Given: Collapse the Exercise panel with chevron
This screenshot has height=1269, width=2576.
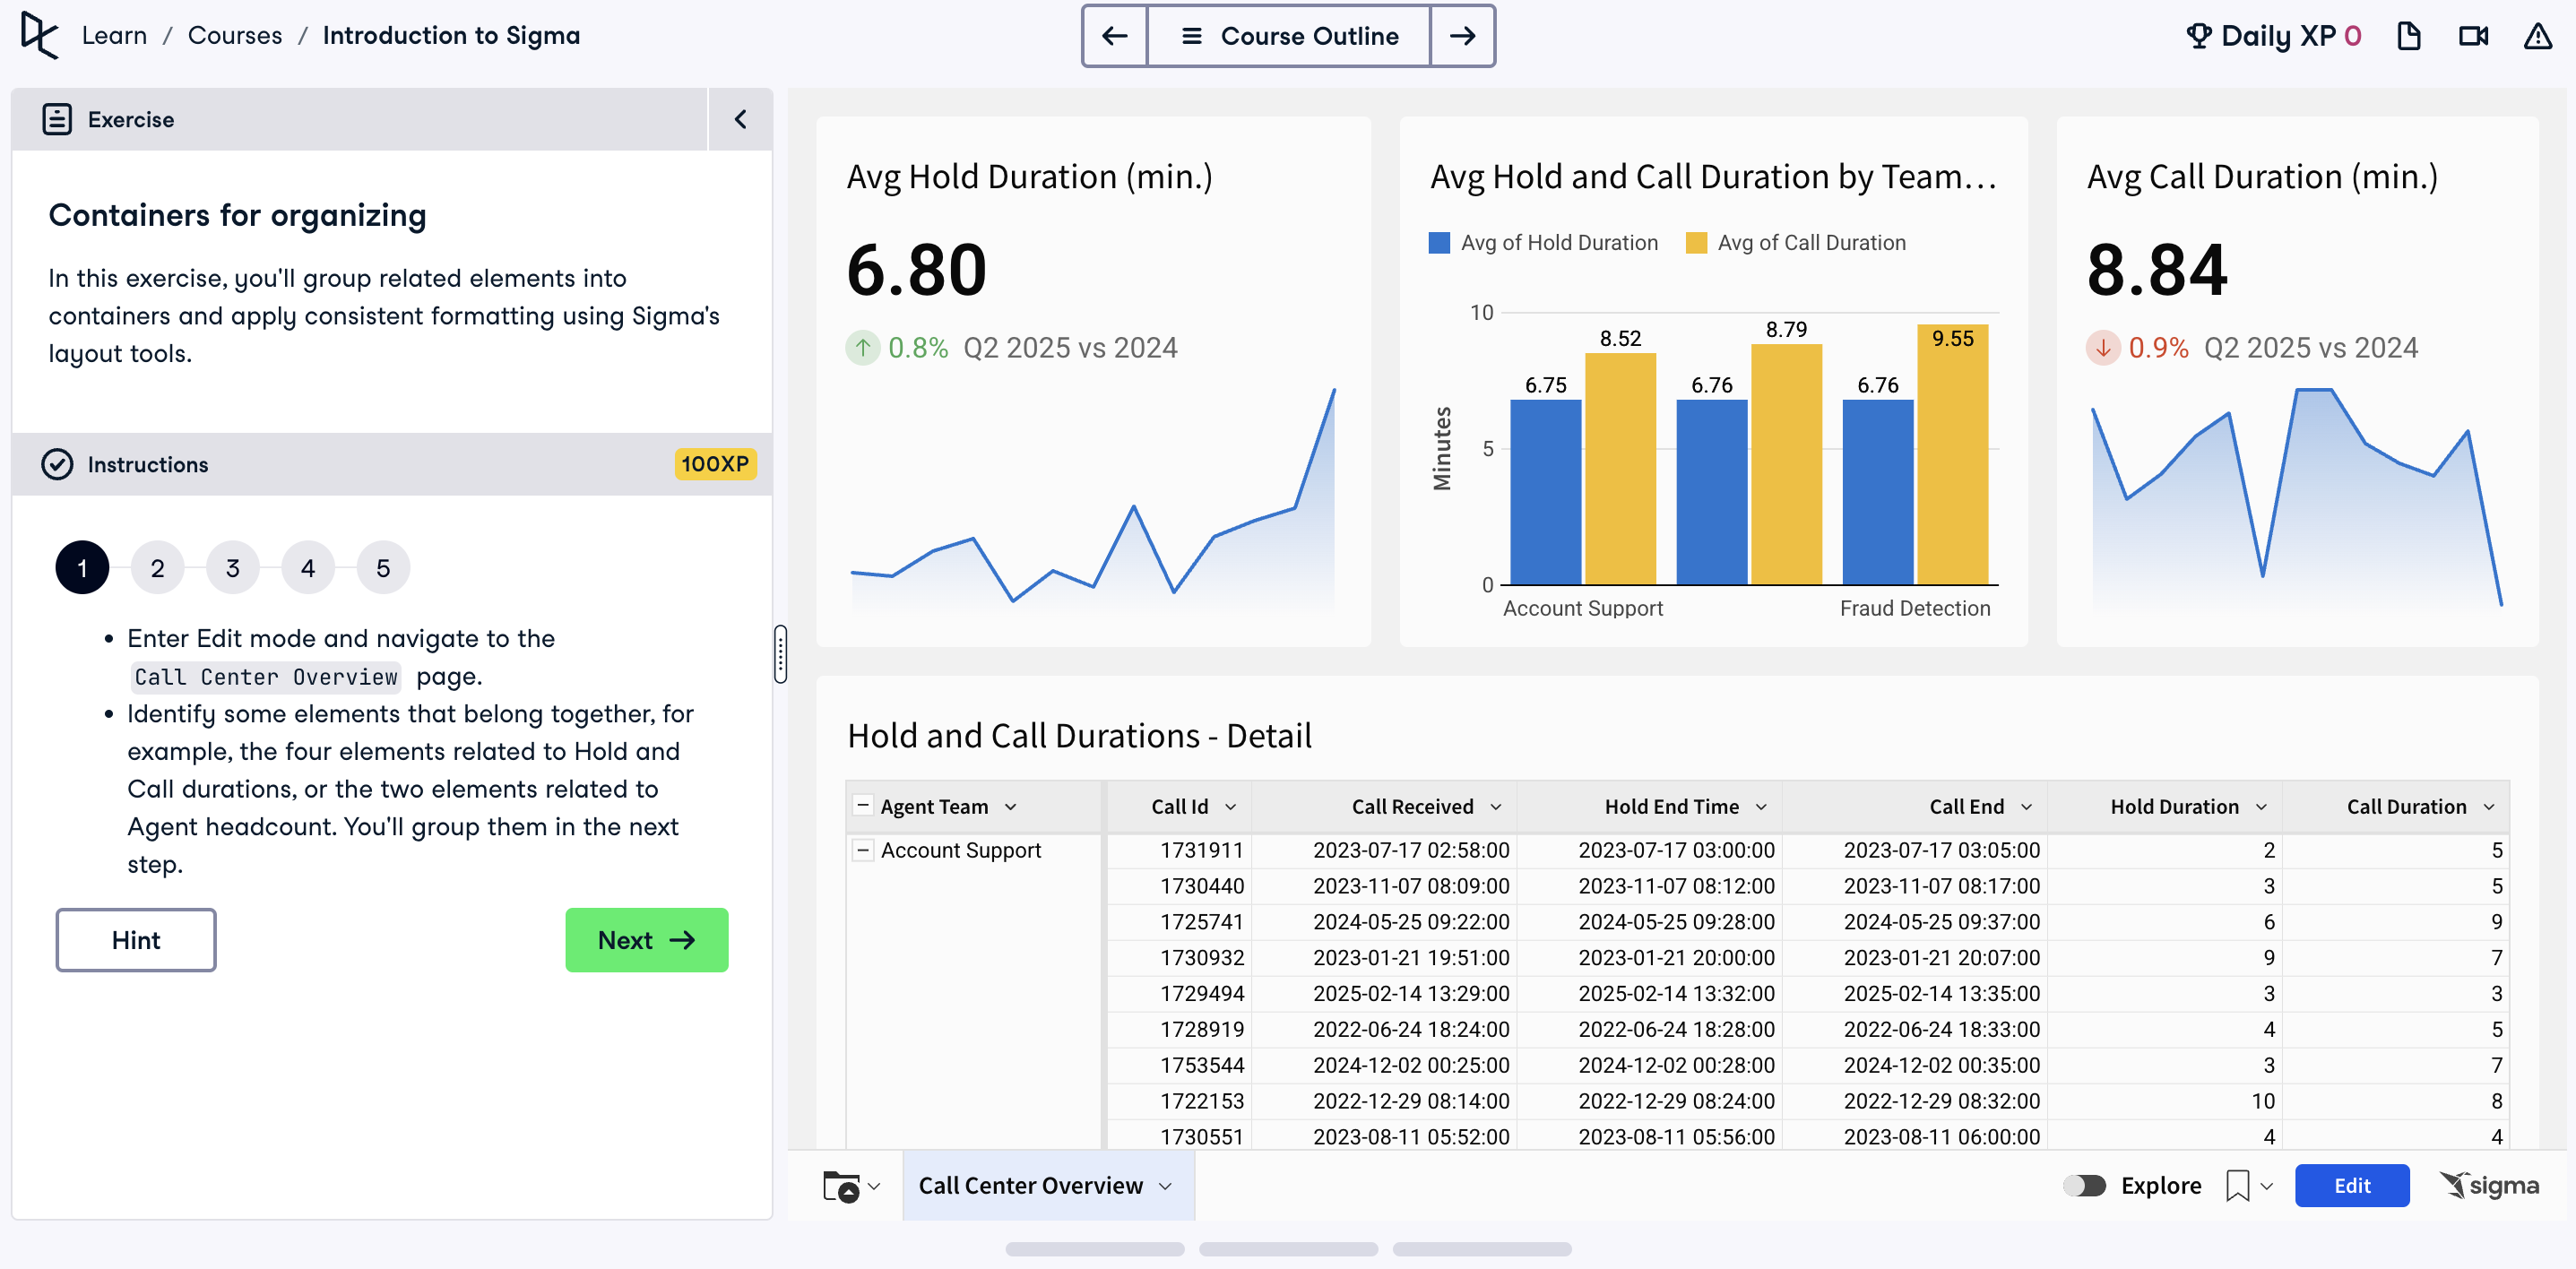Looking at the screenshot, I should point(740,119).
